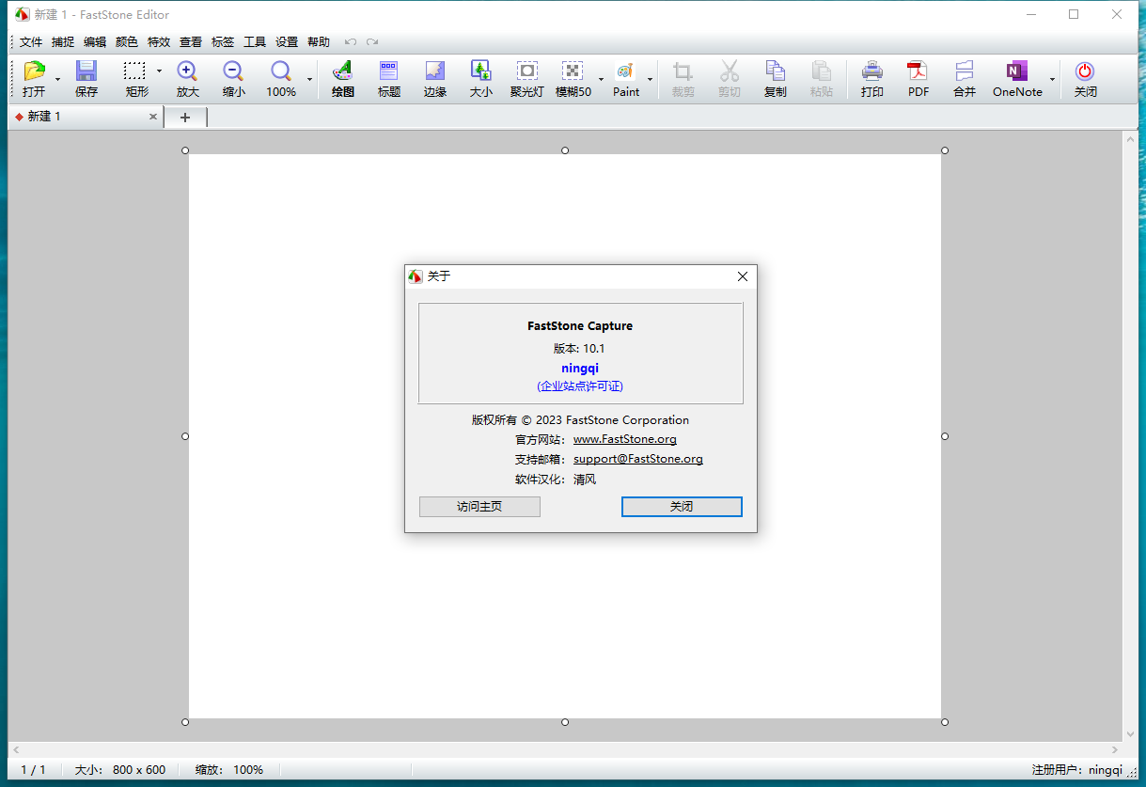Click the 800 x 600 size status text
1146x787 pixels.
(x=139, y=769)
